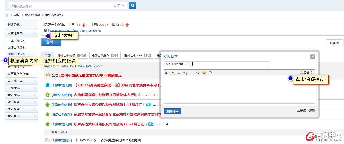This screenshot has height=144, width=344.
Task: Click the insert image icon in editor
Action: pyautogui.click(x=179, y=73)
